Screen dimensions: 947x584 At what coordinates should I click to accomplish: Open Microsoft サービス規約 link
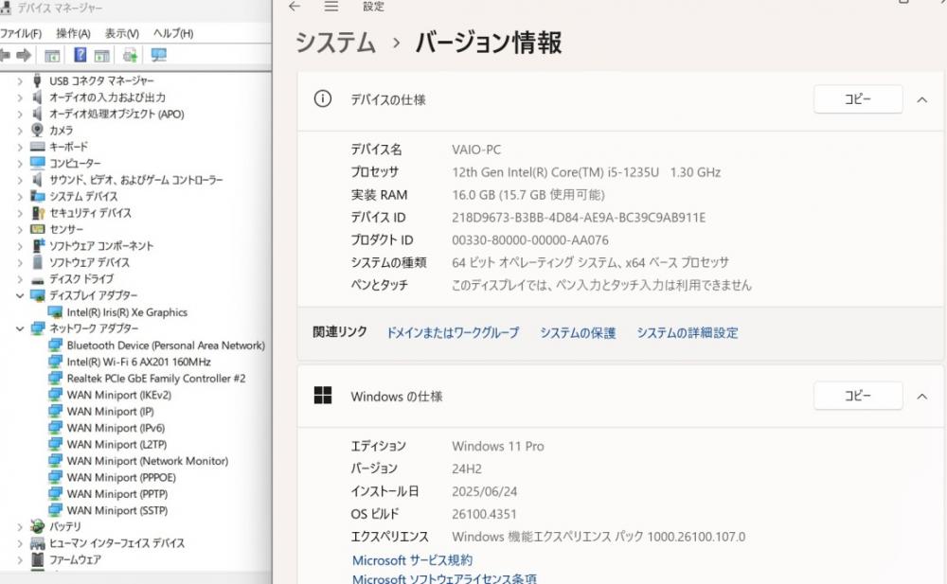[x=412, y=560]
